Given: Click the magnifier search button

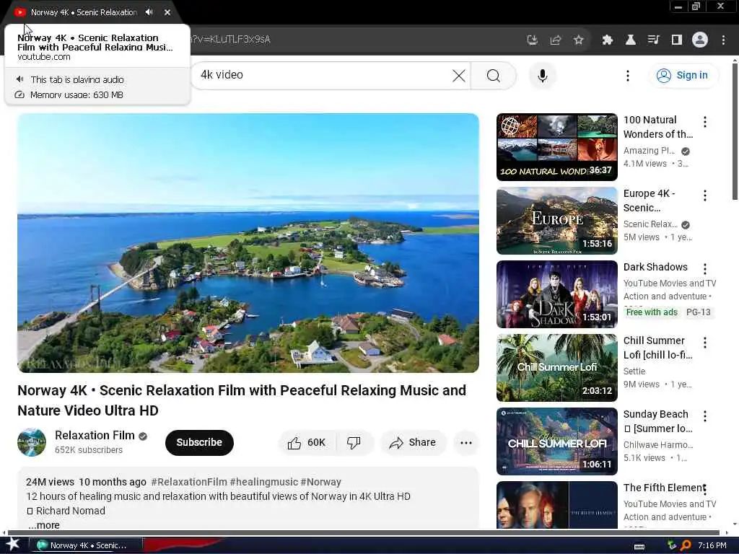Looking at the screenshot, I should coord(494,75).
